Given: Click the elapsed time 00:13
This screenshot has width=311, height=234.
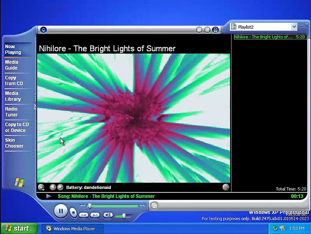Looking at the screenshot, I should [297, 196].
